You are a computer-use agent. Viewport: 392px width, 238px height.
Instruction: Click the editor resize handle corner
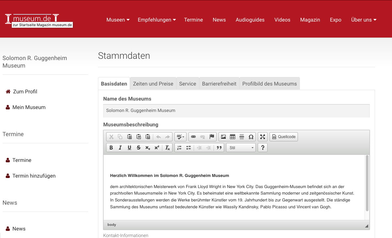[367, 226]
